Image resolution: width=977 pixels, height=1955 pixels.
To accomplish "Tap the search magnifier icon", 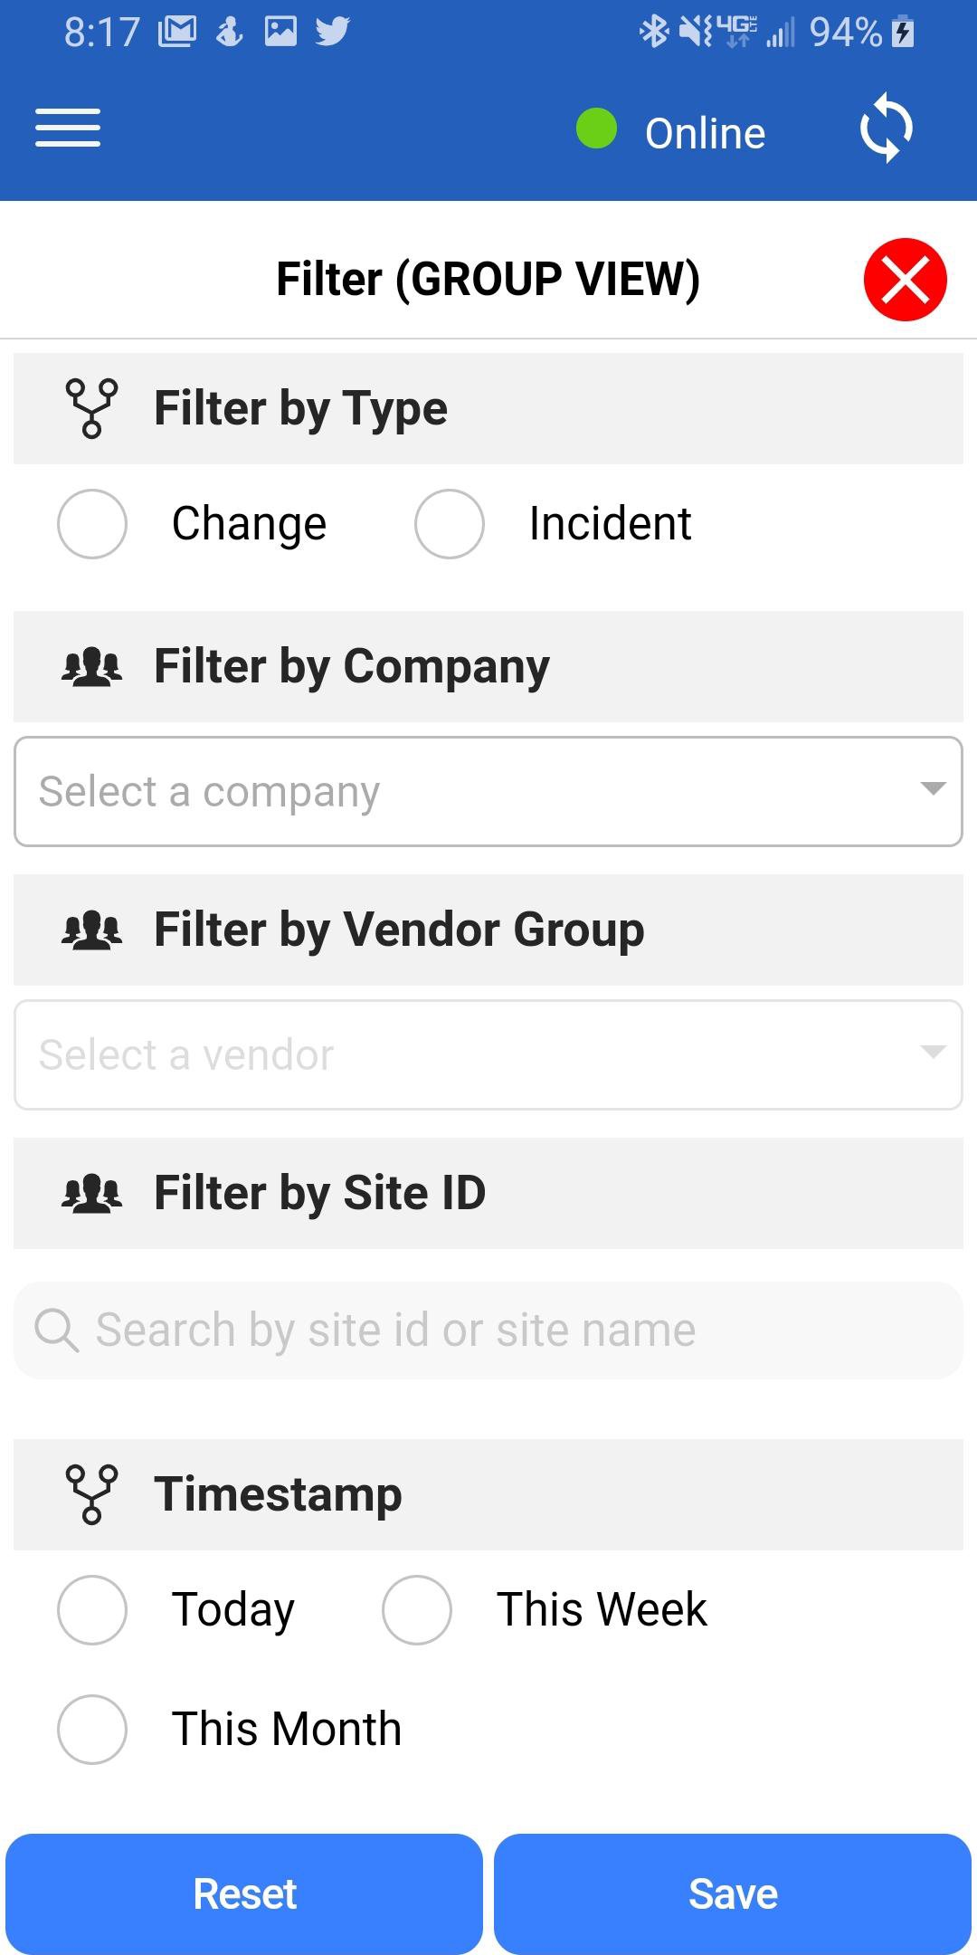I will [56, 1331].
